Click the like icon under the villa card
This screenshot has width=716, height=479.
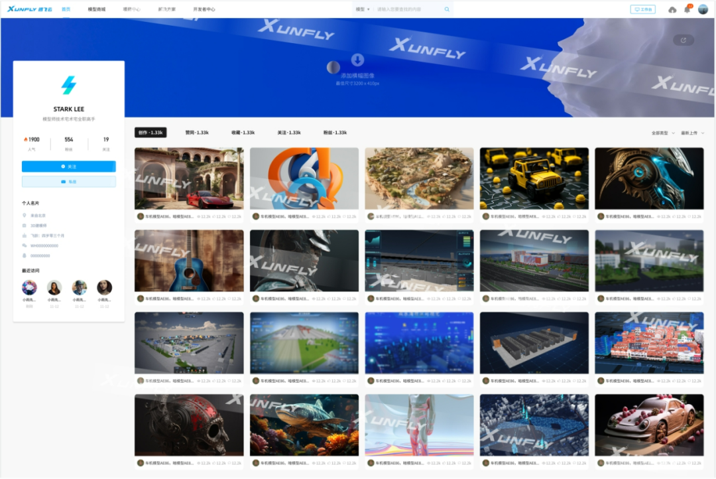click(x=214, y=216)
